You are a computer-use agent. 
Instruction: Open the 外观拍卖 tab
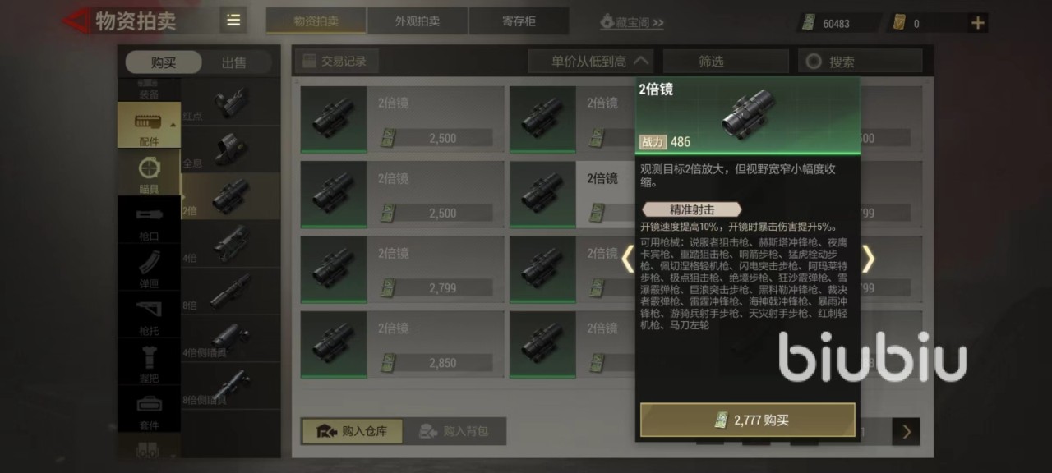click(418, 21)
